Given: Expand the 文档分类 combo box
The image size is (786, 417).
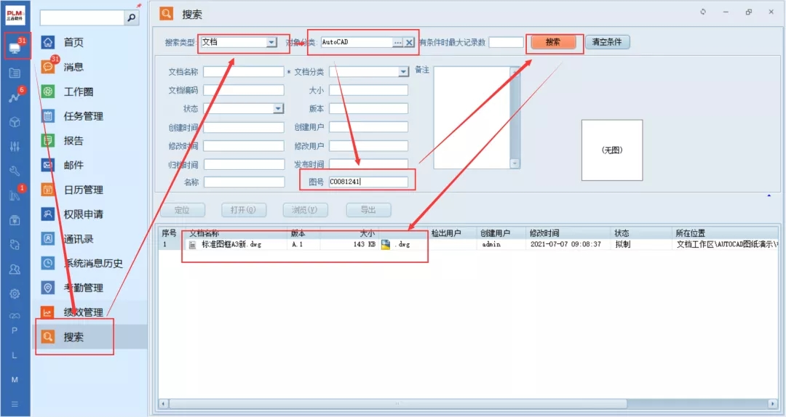Looking at the screenshot, I should pyautogui.click(x=403, y=72).
